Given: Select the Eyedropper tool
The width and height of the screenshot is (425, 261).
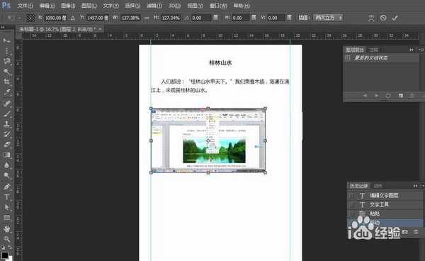Looking at the screenshot, I should point(6,92).
